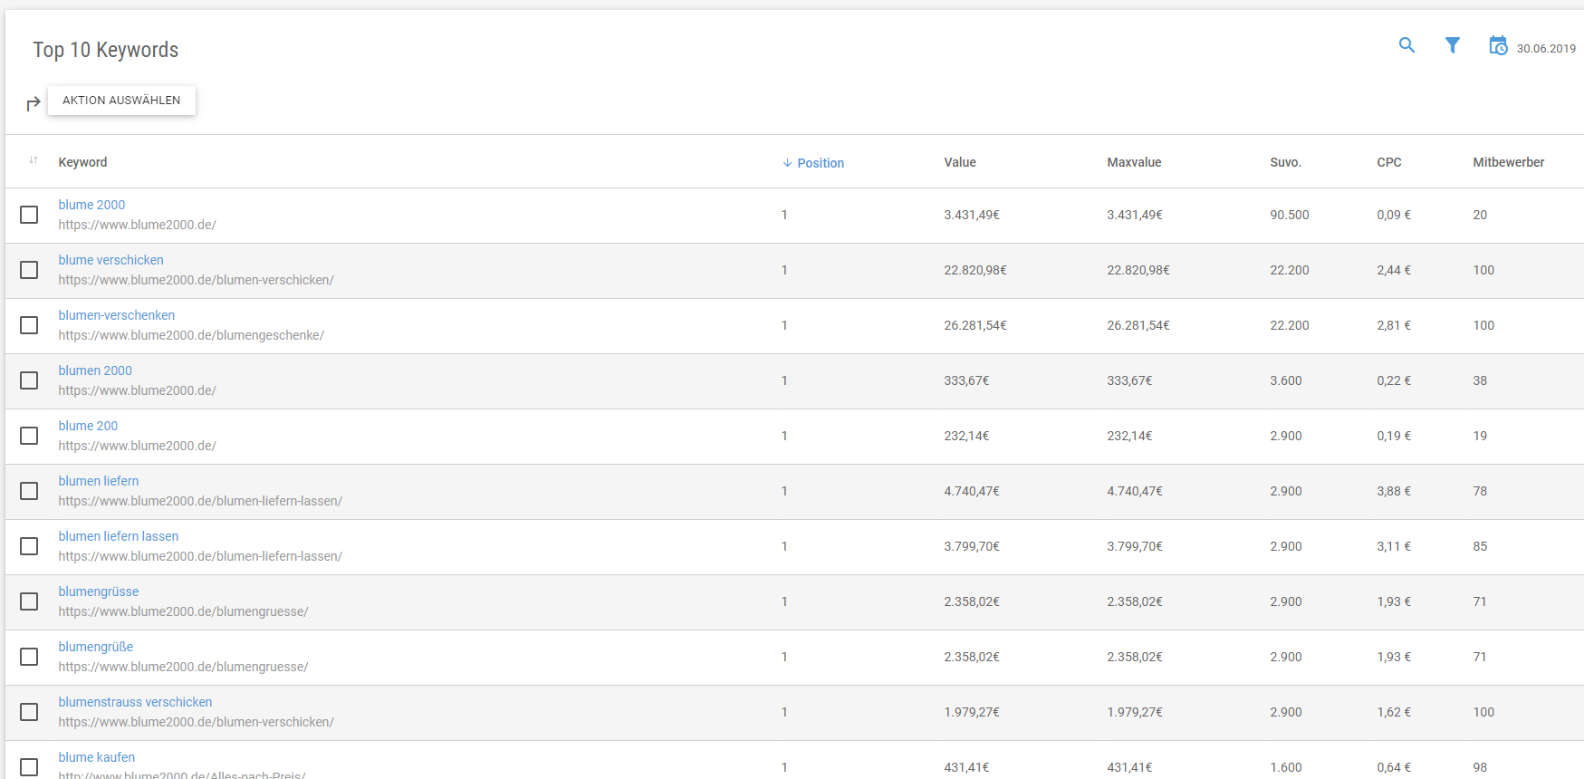
Task: Click Top 10 Keywords heading
Action: (106, 50)
